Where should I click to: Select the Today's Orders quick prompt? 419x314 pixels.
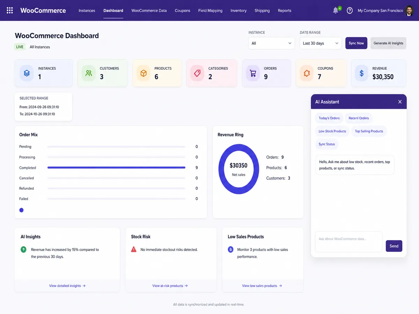(x=329, y=118)
